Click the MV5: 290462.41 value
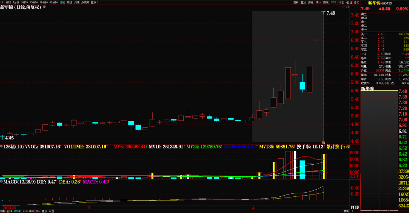409x213 pixels. pos(130,147)
